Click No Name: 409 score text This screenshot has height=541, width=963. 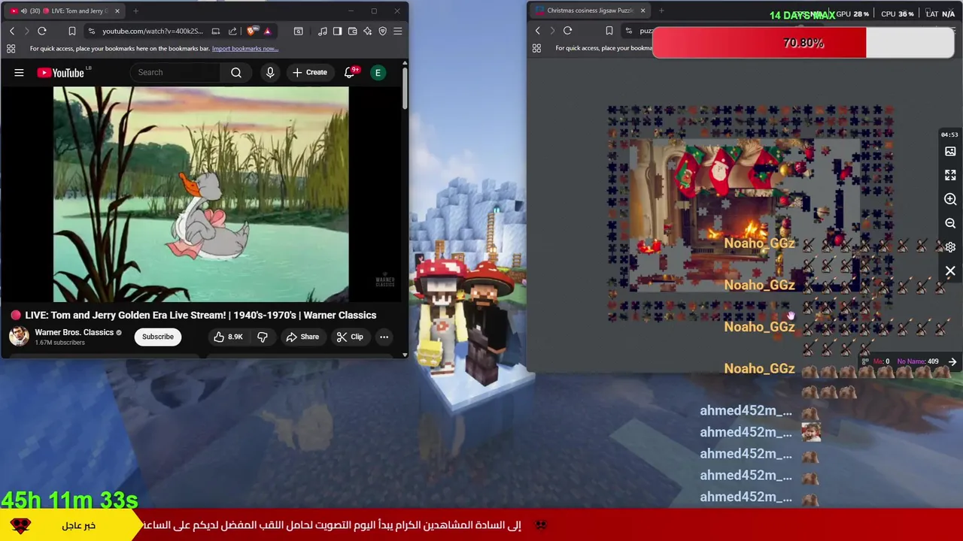click(x=918, y=361)
